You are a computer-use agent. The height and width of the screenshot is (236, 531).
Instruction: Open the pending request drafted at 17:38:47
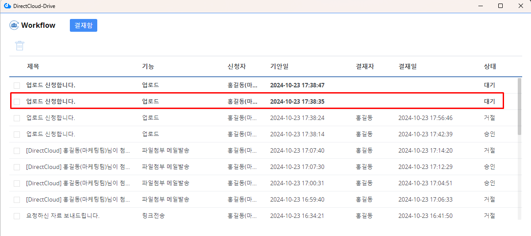pyautogui.click(x=51, y=85)
